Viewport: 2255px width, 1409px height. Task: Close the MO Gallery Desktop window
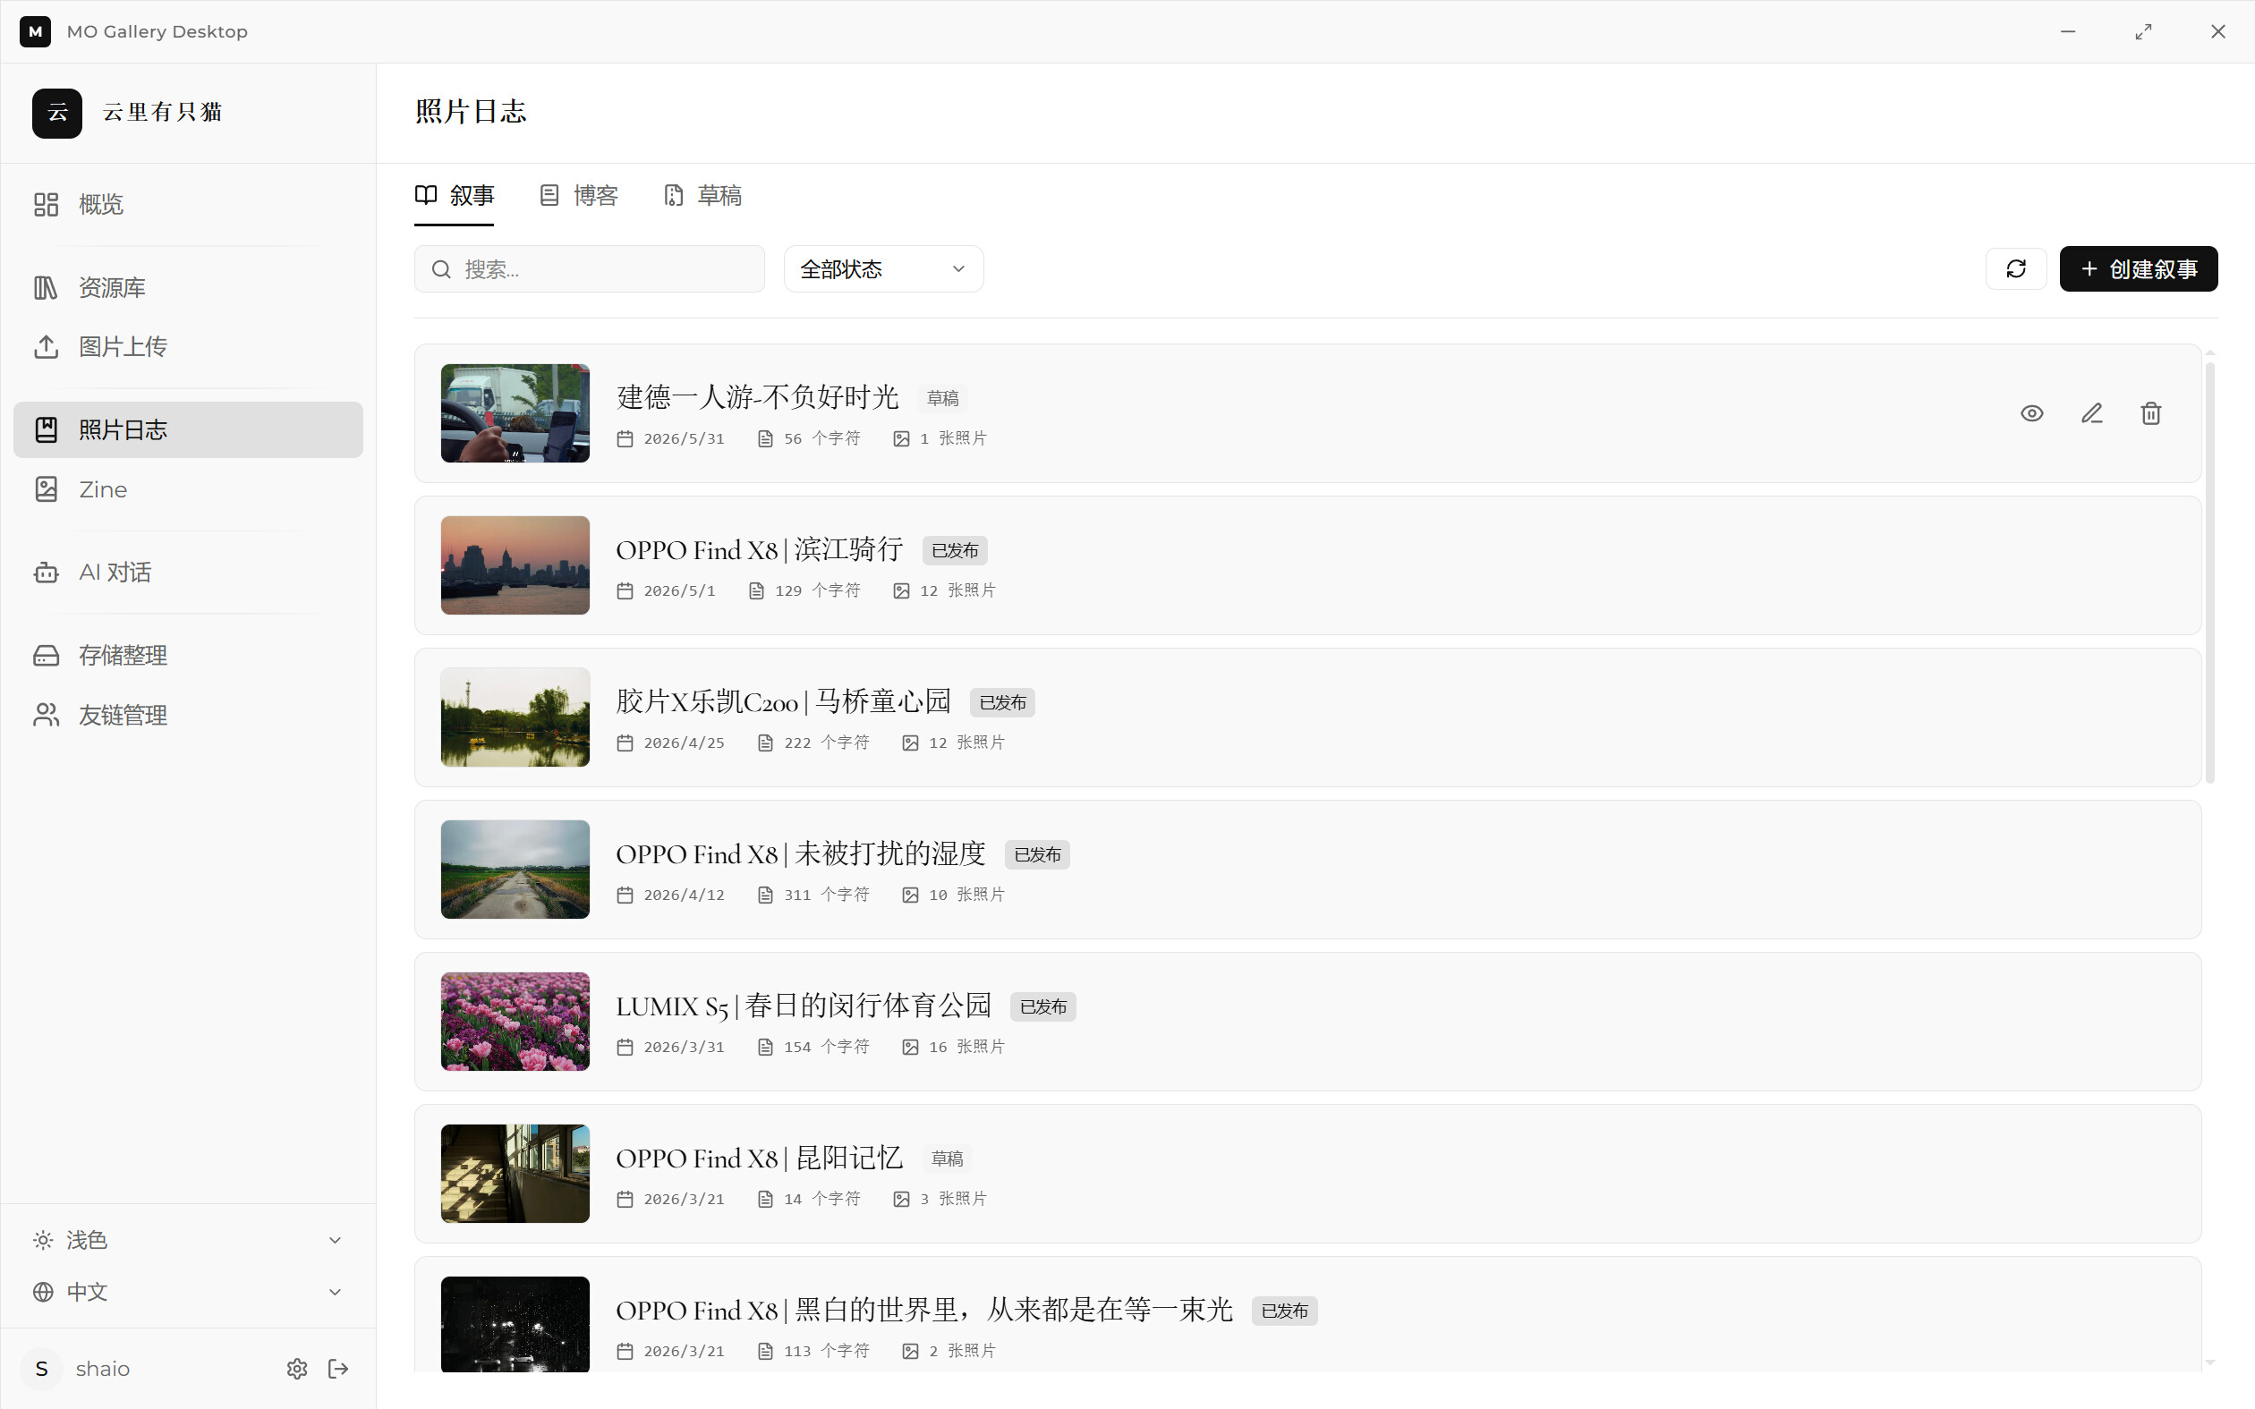click(2217, 31)
